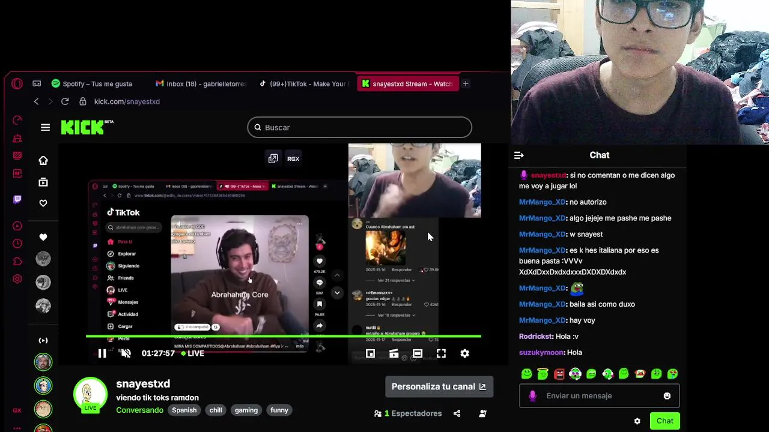Open a new browser tab
The image size is (769, 432).
(465, 83)
